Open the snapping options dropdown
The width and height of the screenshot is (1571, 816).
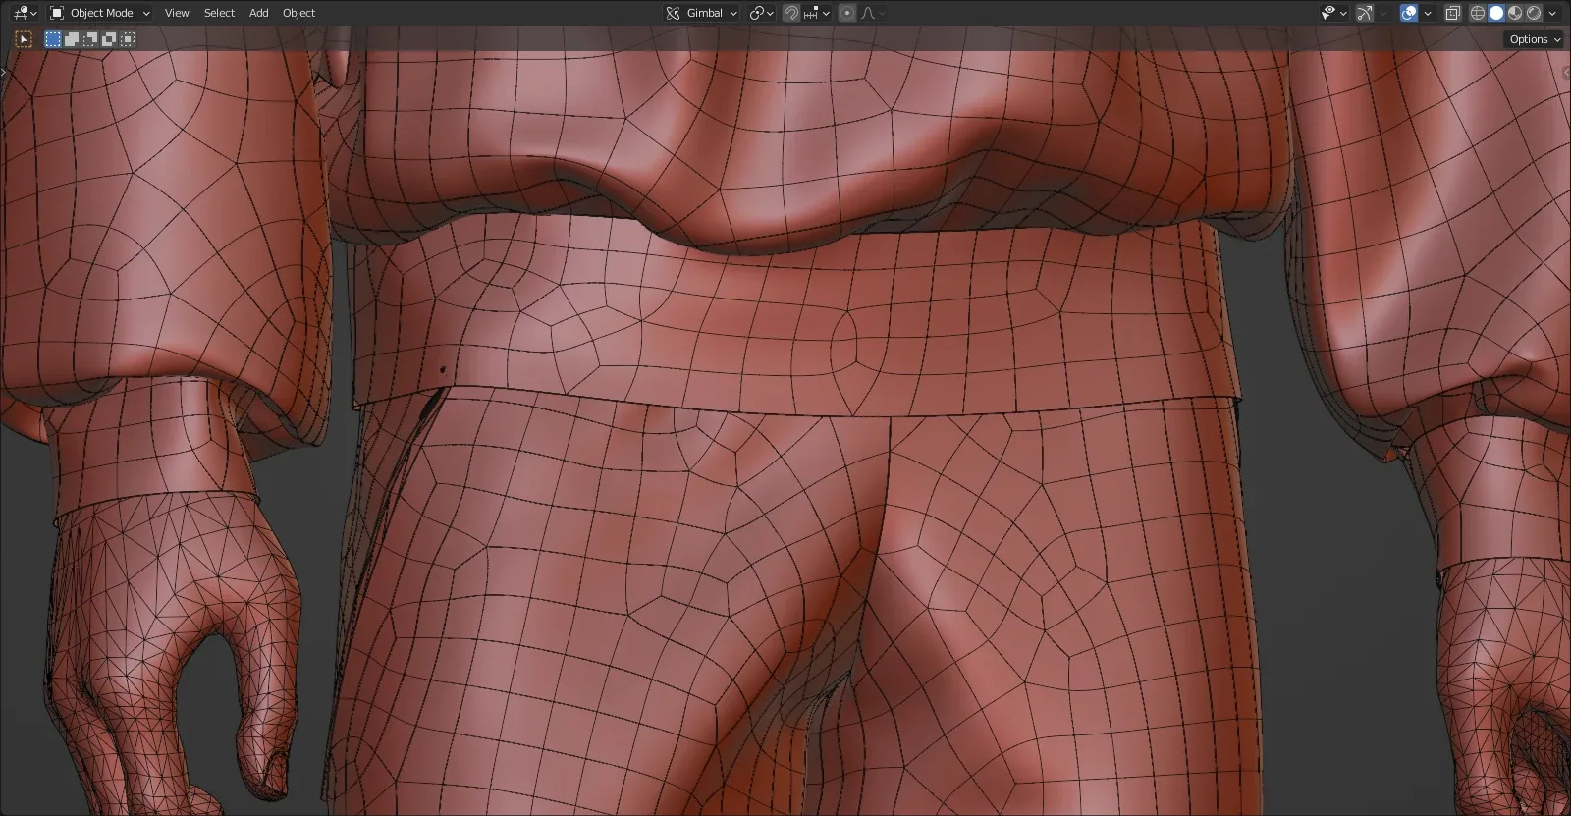[817, 13]
